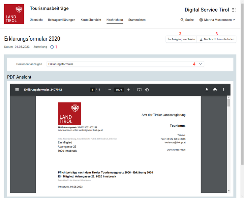Viewport: 244px width, 198px height.
Task: Download the PDF from viewer toolbar
Action: click(x=207, y=90)
